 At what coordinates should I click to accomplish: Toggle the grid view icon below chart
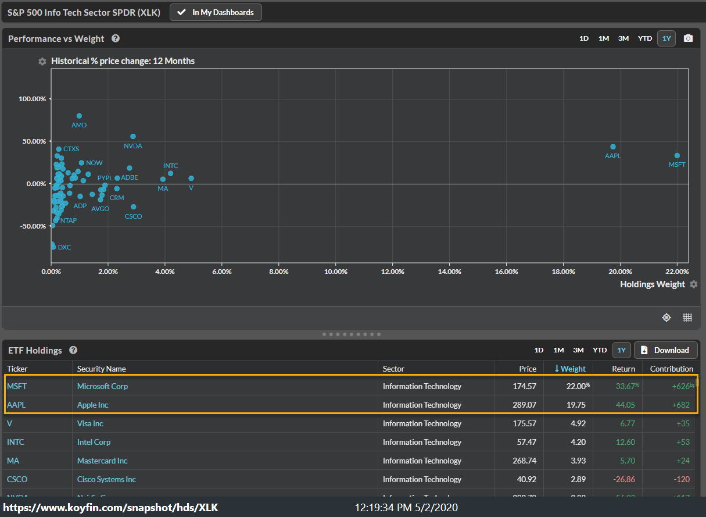pyautogui.click(x=687, y=318)
